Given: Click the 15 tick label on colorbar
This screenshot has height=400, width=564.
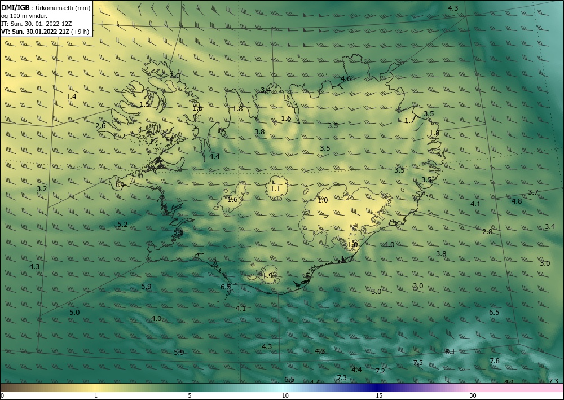Looking at the screenshot, I should click(x=379, y=395).
